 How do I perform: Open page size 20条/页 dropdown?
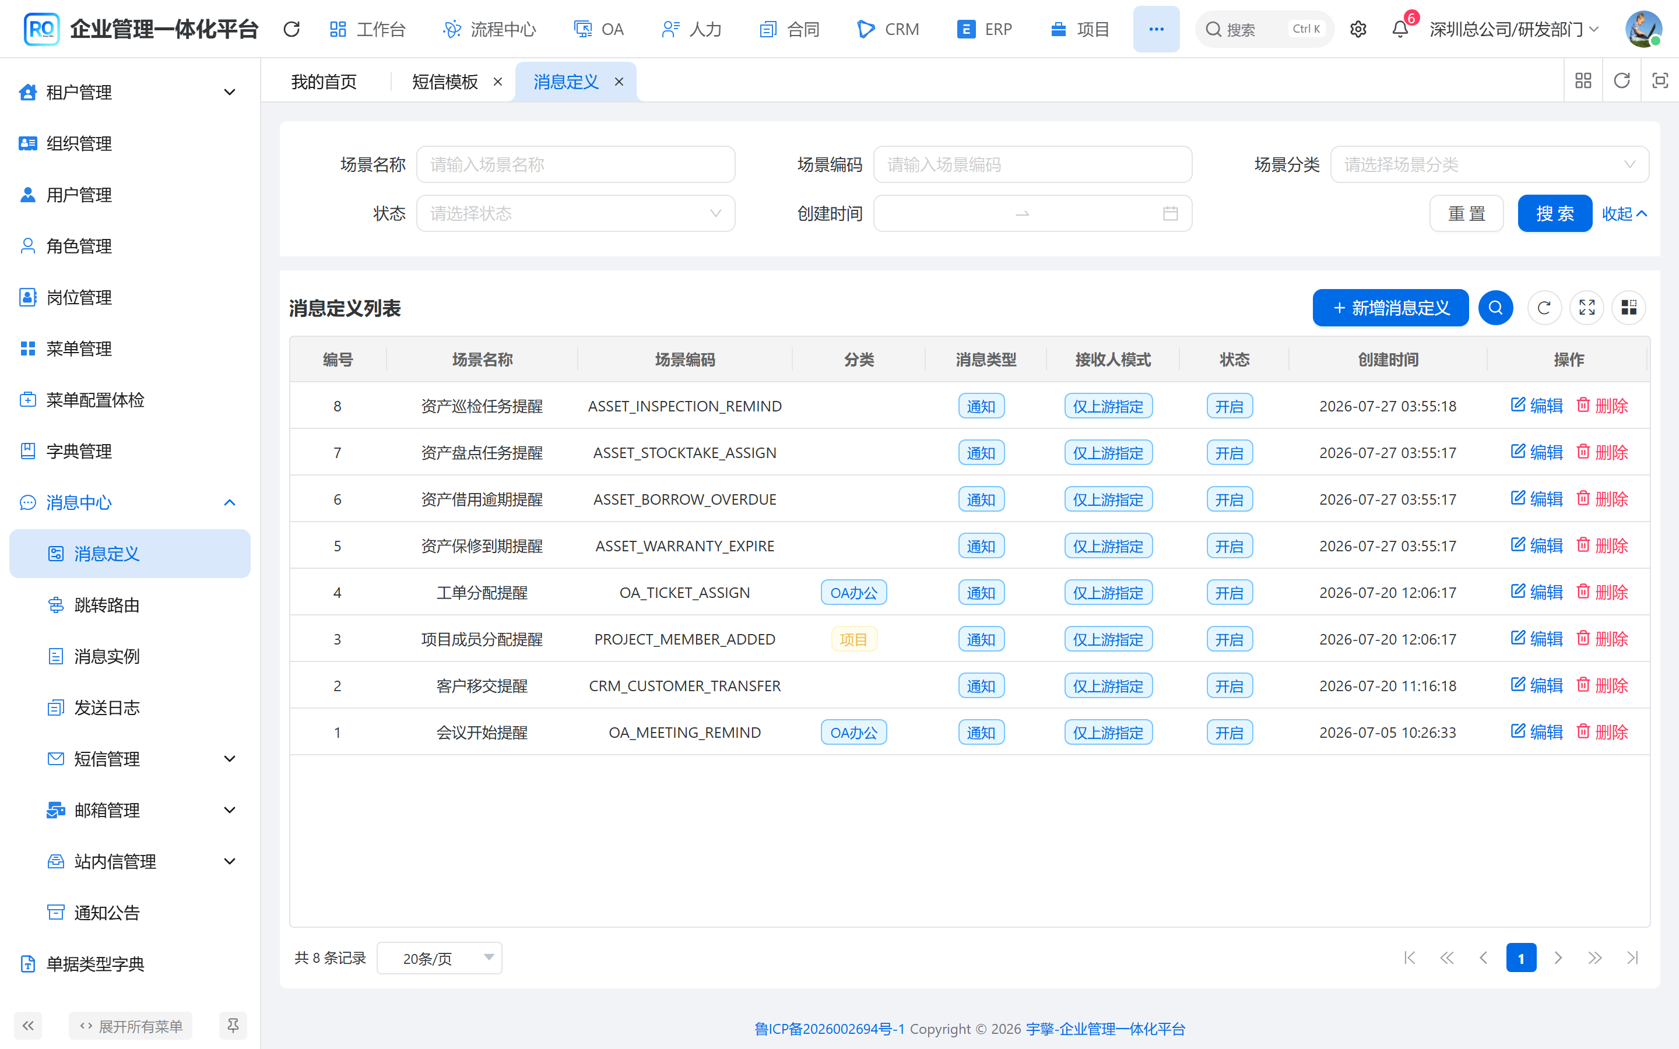coord(439,958)
